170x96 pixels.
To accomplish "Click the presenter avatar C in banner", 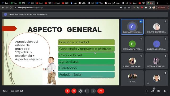I will coord(5,14).
